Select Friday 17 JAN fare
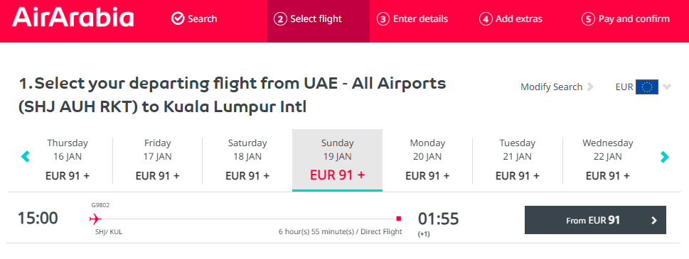689x259 pixels. pos(157,160)
